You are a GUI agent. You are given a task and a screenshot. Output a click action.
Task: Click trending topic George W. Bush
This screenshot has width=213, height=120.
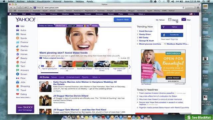[x=146, y=41]
